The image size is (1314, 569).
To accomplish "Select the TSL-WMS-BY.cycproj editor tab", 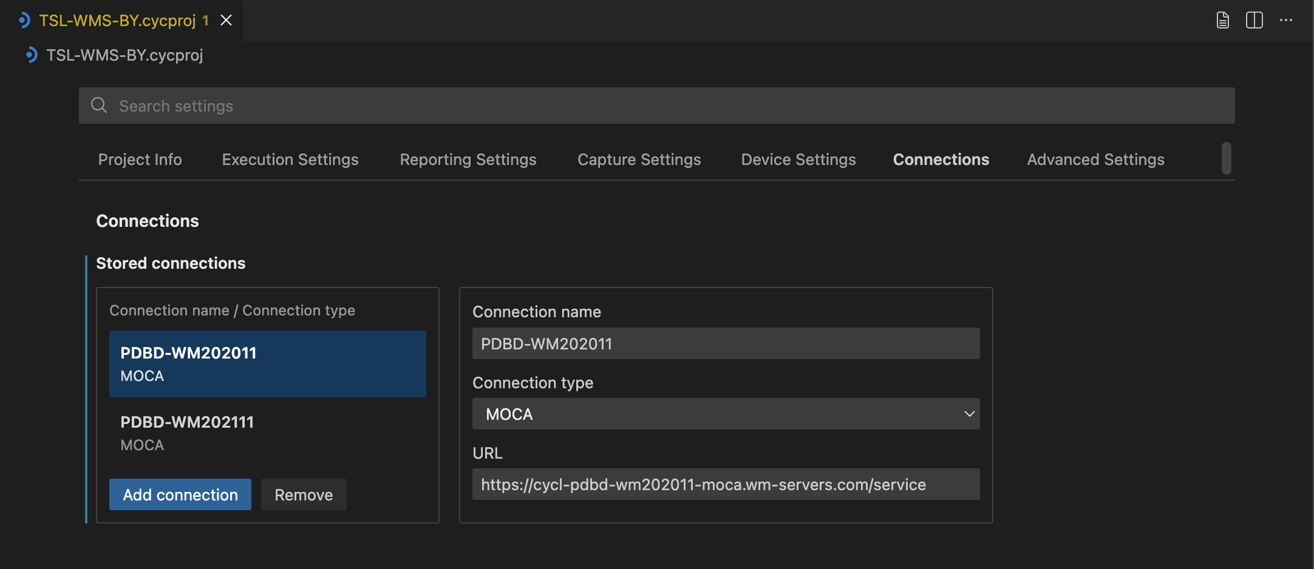I will pos(121,20).
